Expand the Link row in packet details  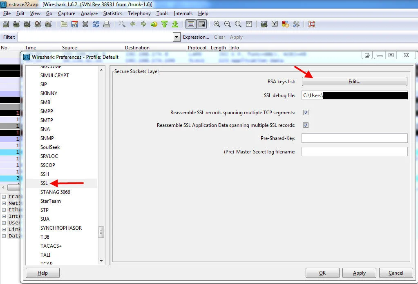4,229
